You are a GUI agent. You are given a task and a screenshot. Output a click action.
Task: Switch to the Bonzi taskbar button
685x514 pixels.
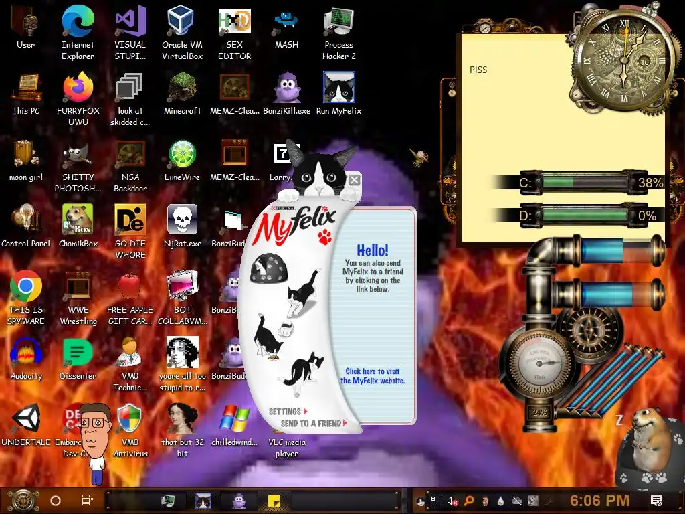pos(239,501)
